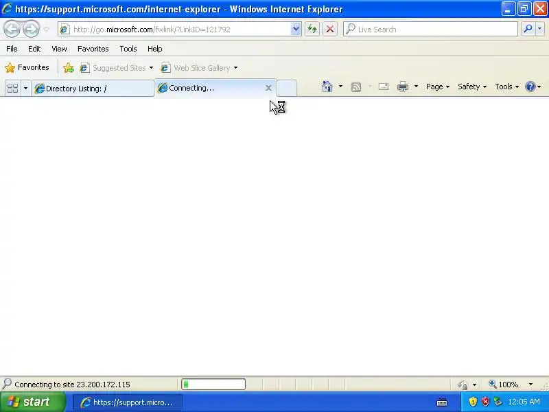Click Add to Favorites Bar icon
The width and height of the screenshot is (549, 412).
point(69,67)
